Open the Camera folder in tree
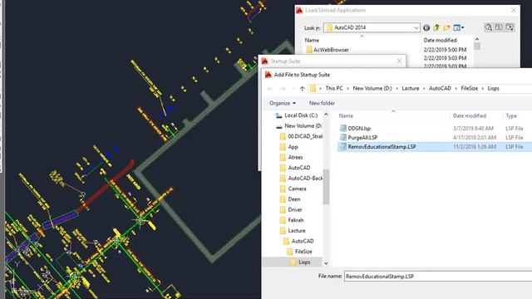Viewport: 532px width, 299px height. pyautogui.click(x=293, y=189)
